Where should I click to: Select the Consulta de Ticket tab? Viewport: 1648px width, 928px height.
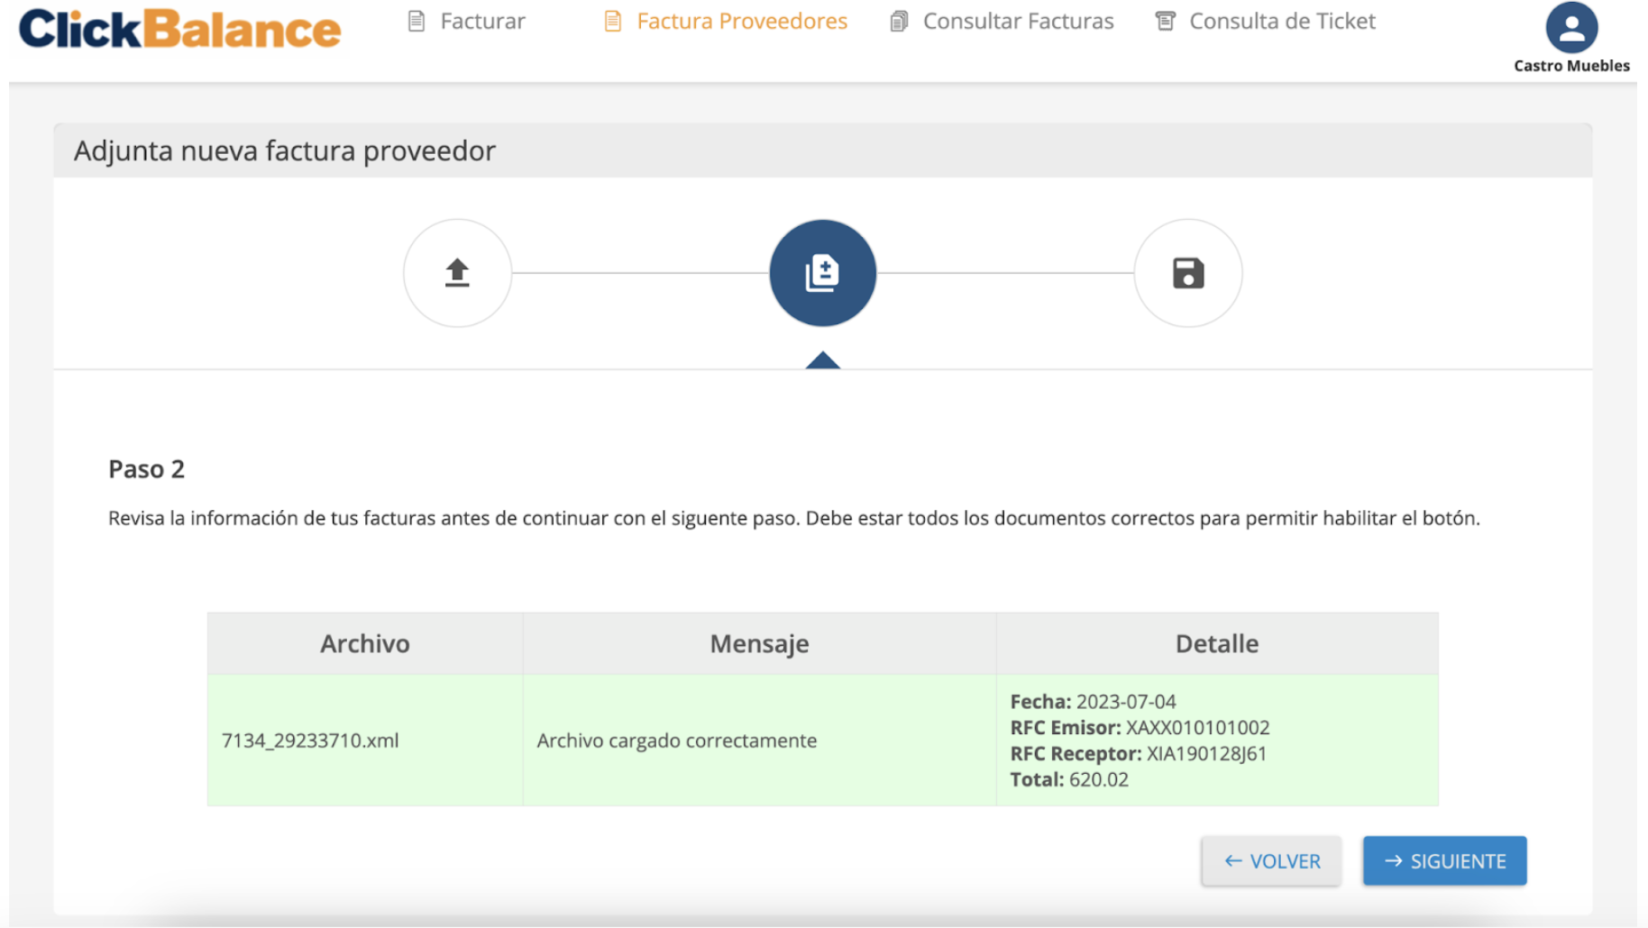1282,21
